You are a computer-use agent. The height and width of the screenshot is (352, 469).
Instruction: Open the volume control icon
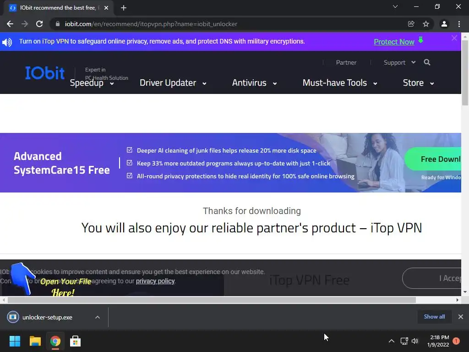click(415, 341)
